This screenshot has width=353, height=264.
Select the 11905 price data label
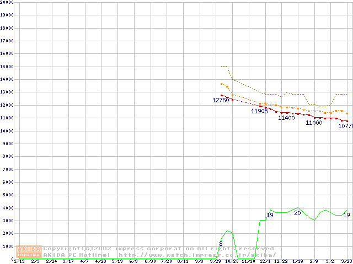259,112
